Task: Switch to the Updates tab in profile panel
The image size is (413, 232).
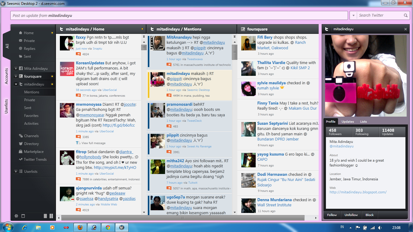Action: (348, 122)
